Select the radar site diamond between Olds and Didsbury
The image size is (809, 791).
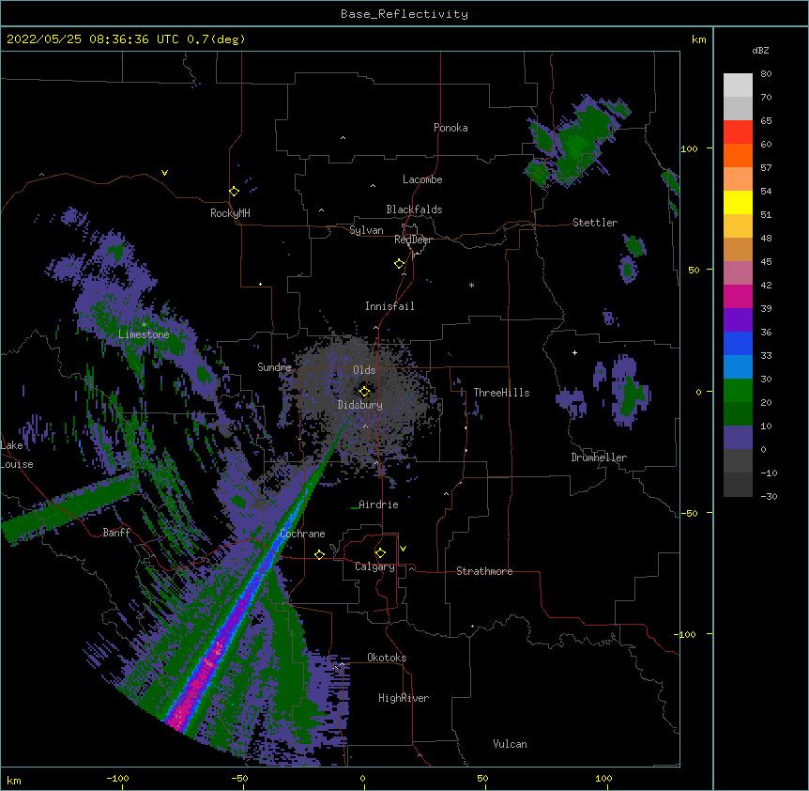364,391
